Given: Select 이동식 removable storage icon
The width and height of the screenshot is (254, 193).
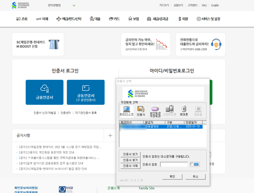Looking at the screenshot, I should pos(141,111).
